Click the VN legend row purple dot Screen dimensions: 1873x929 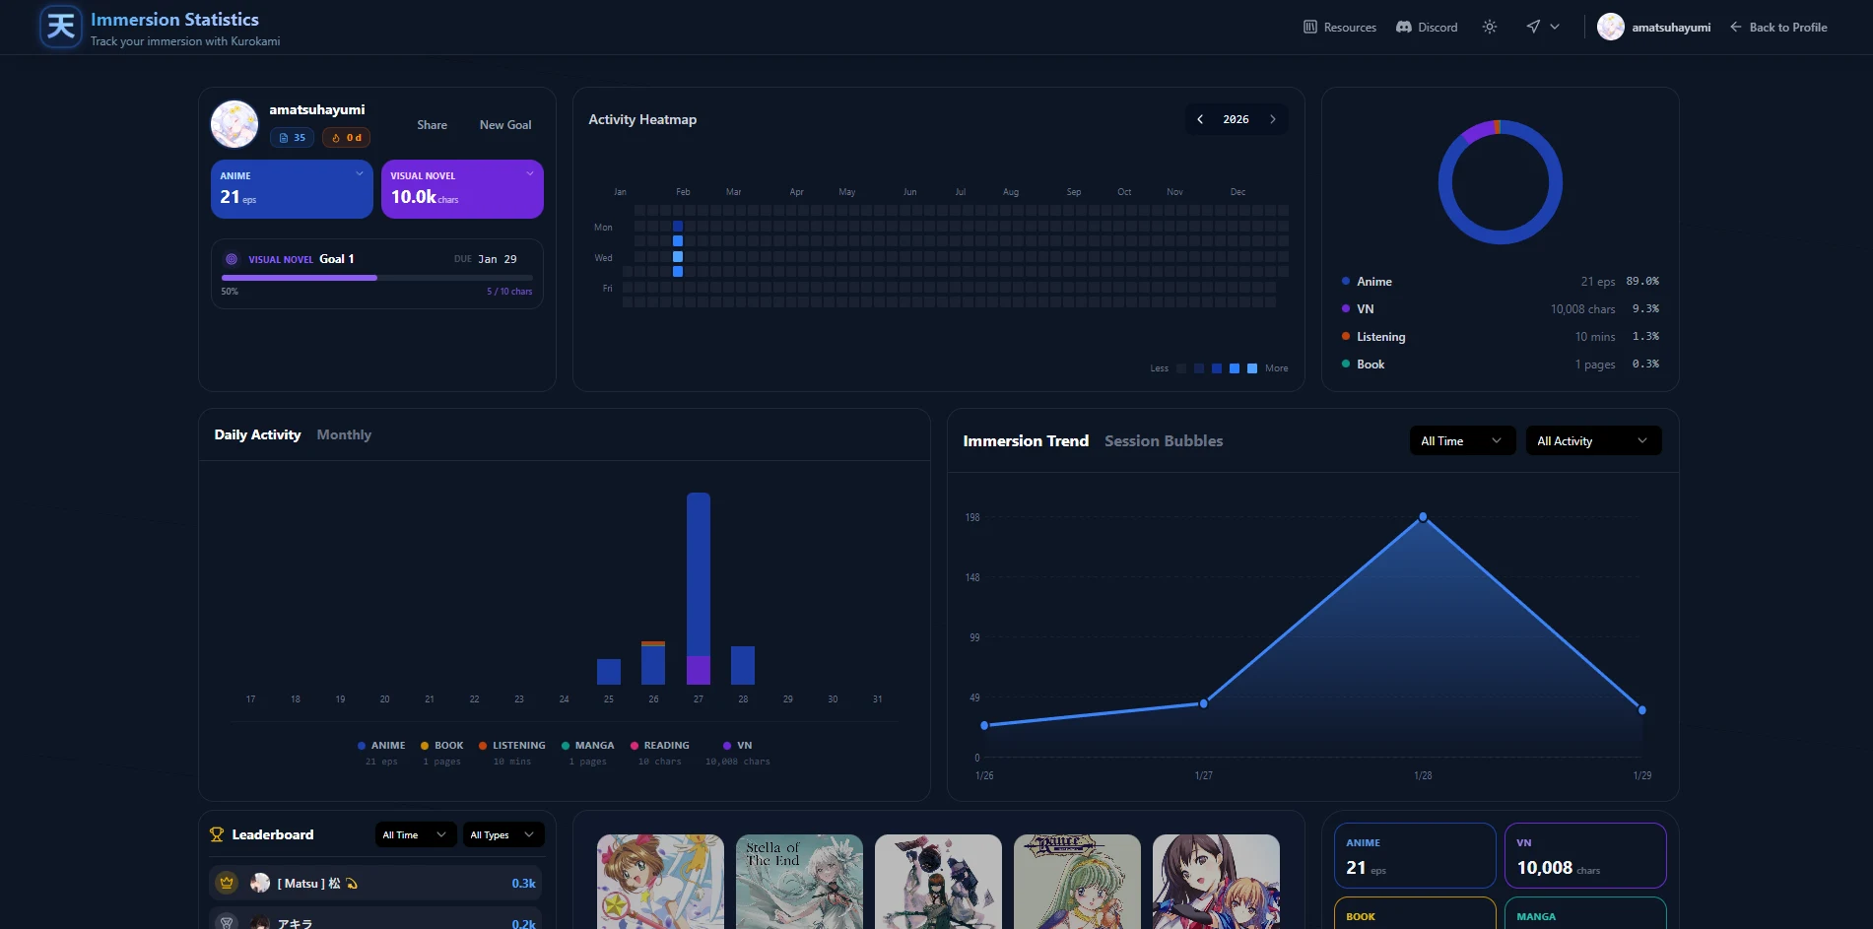coord(1346,309)
